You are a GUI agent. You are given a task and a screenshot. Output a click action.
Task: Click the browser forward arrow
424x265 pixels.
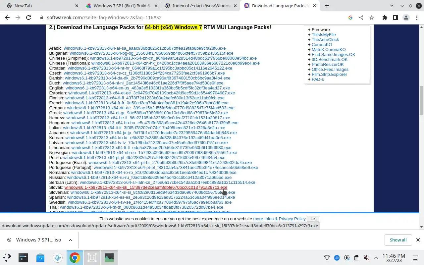point(18,18)
